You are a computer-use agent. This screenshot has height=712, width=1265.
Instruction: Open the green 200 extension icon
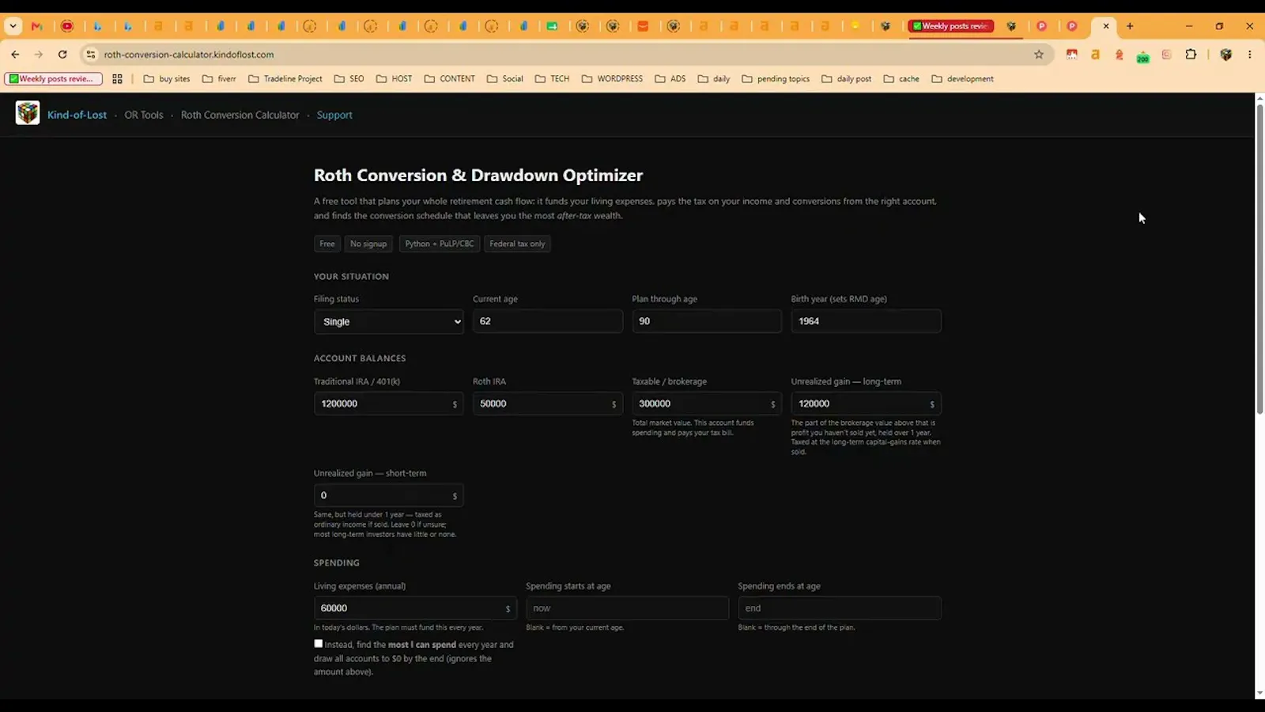click(1142, 56)
